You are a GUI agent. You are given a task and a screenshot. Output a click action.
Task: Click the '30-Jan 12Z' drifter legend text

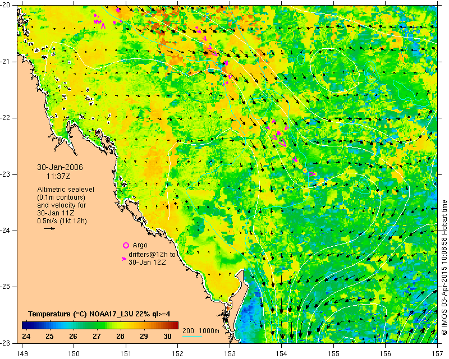147,262
